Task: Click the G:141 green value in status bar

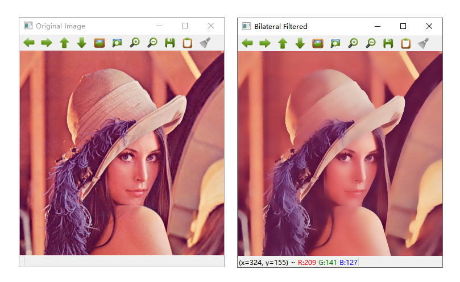Action: [328, 262]
